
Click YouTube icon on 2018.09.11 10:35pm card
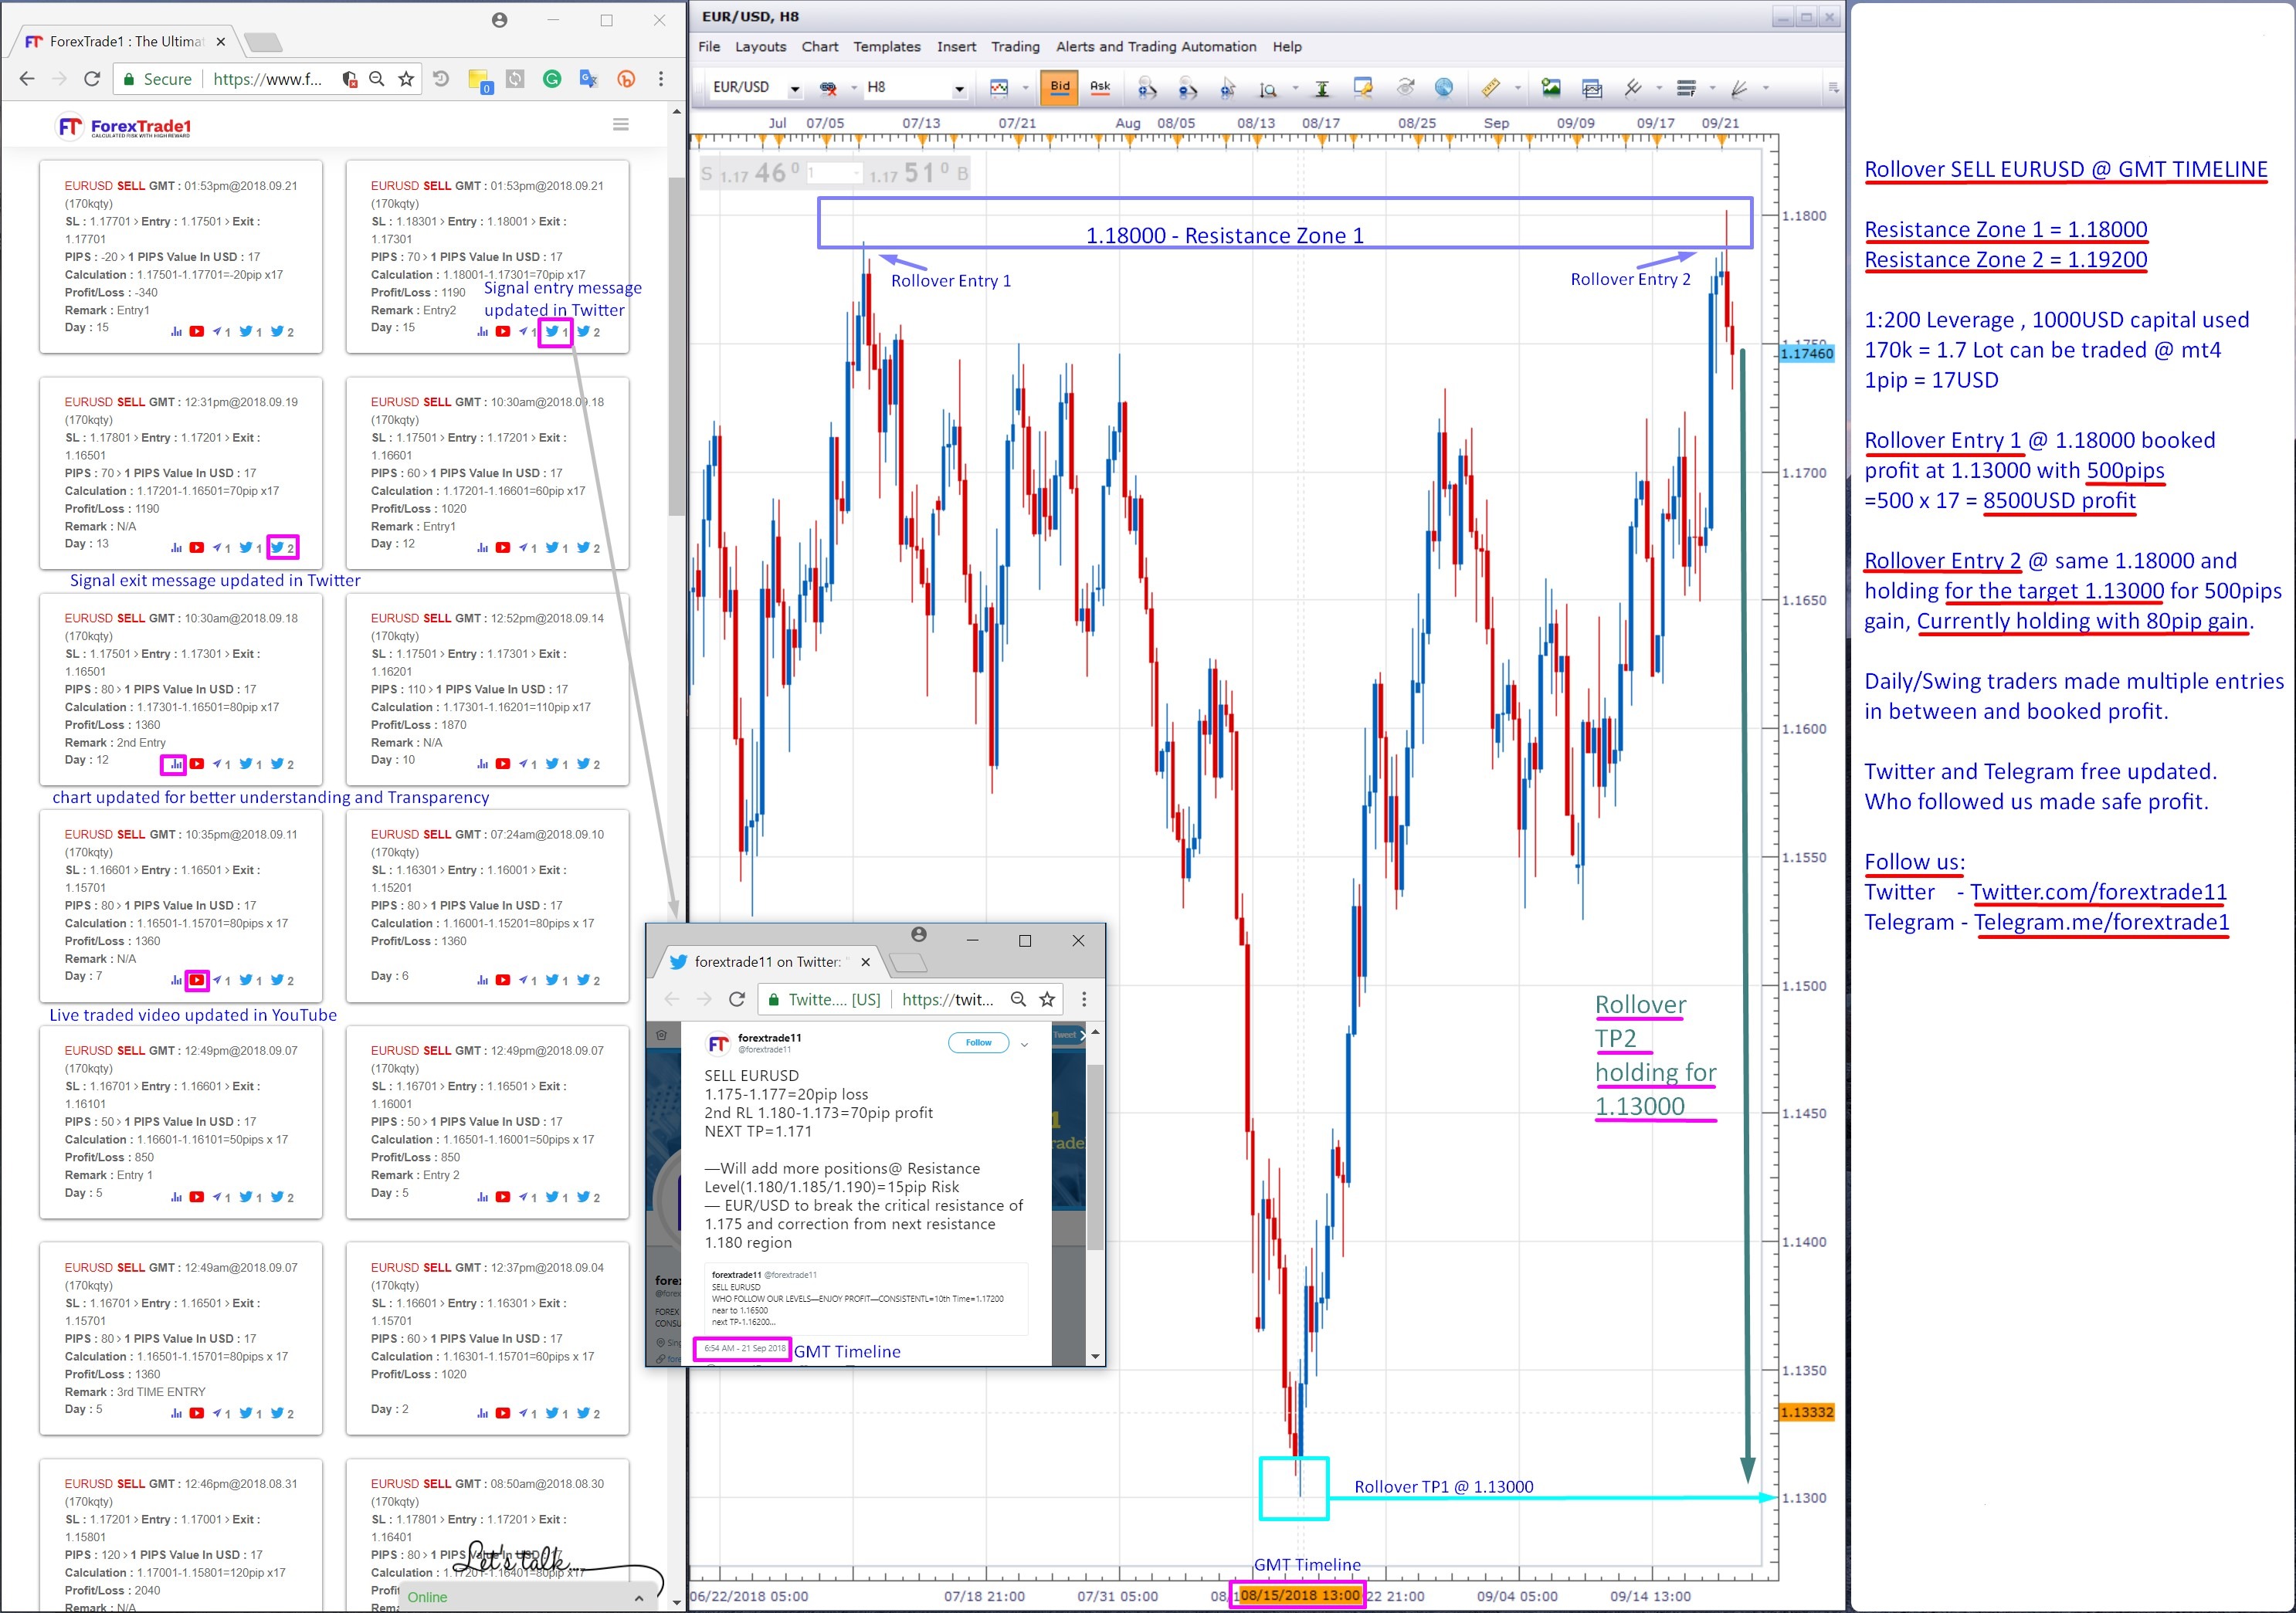click(197, 980)
